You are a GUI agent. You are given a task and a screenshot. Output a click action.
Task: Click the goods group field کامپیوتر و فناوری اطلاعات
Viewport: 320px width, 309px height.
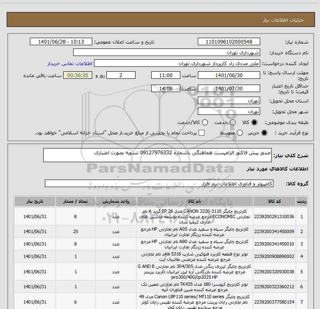click(159, 183)
